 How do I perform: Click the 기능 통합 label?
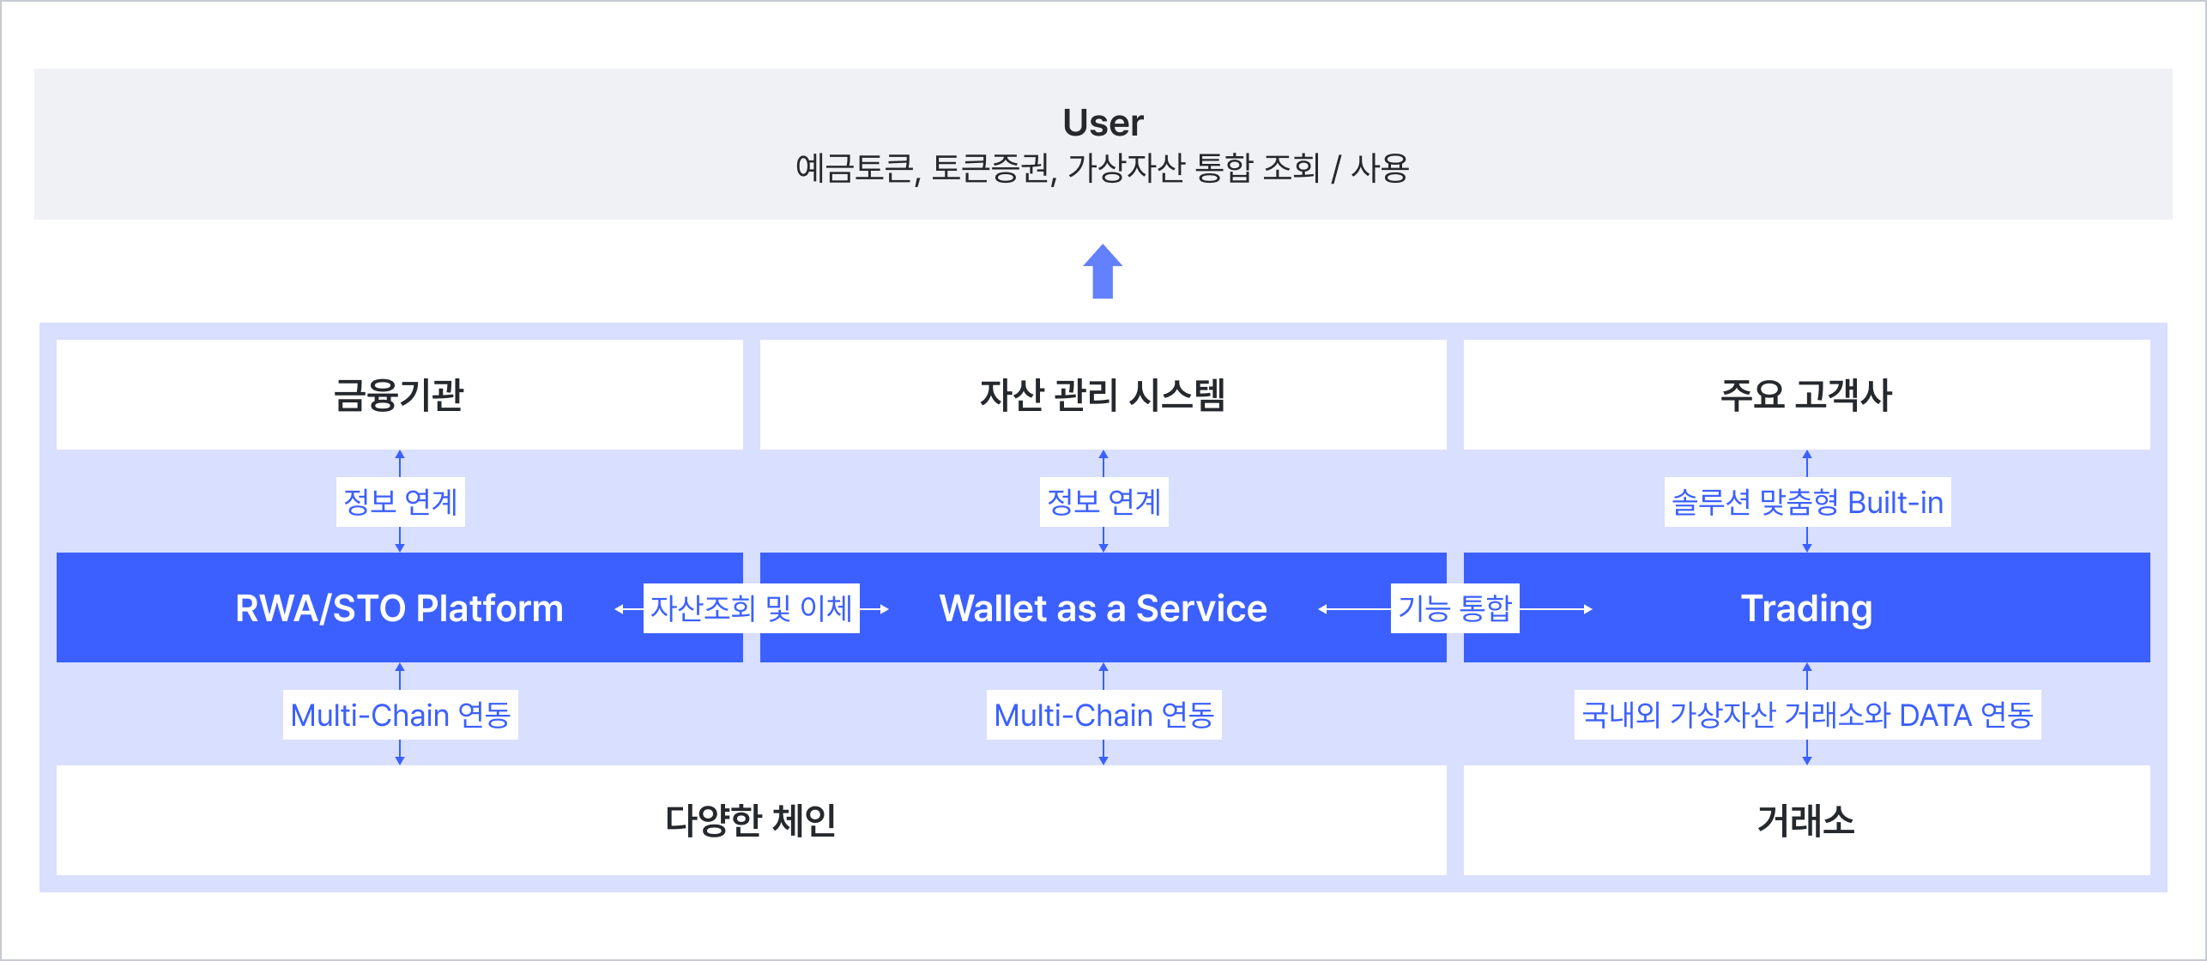(1454, 608)
